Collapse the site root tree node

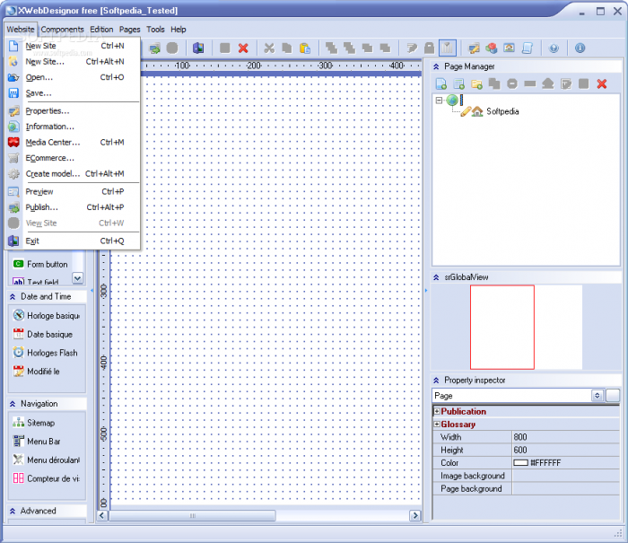click(439, 101)
